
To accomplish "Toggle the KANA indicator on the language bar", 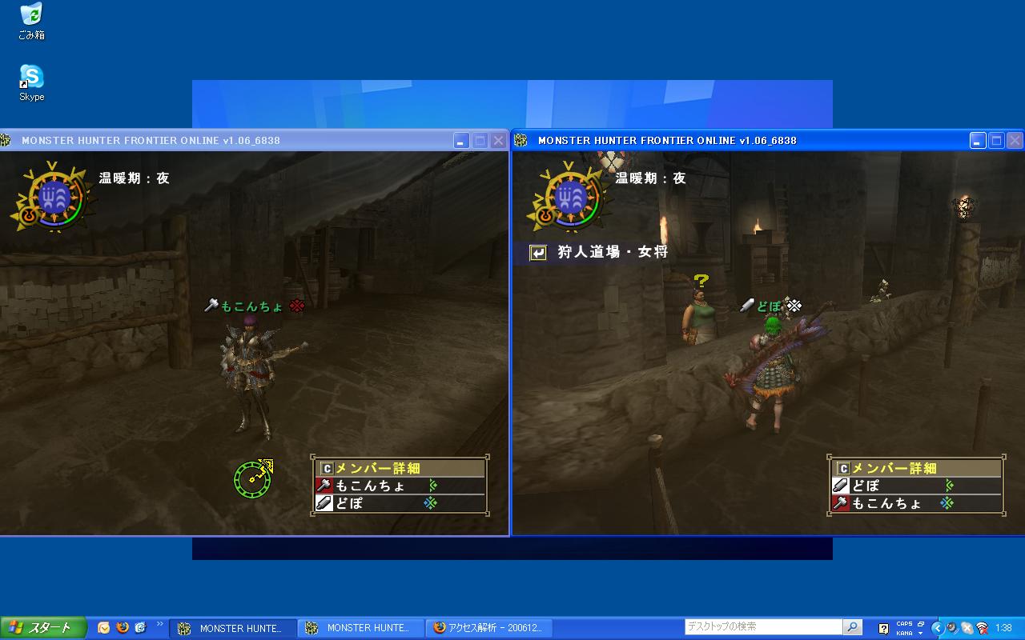I will pos(904,632).
